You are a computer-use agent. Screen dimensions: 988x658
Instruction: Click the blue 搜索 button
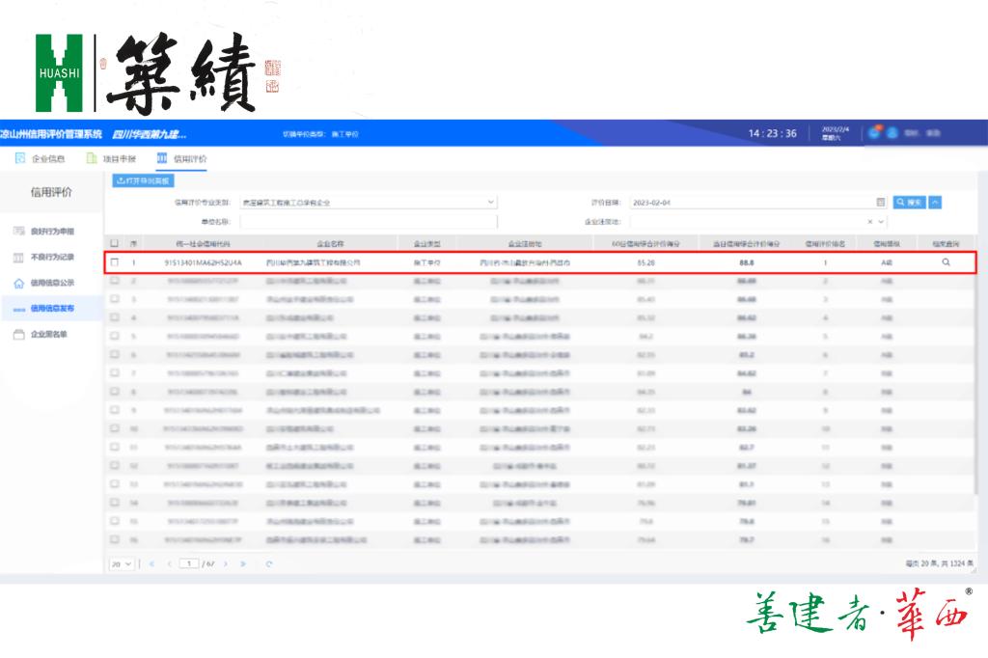909,203
